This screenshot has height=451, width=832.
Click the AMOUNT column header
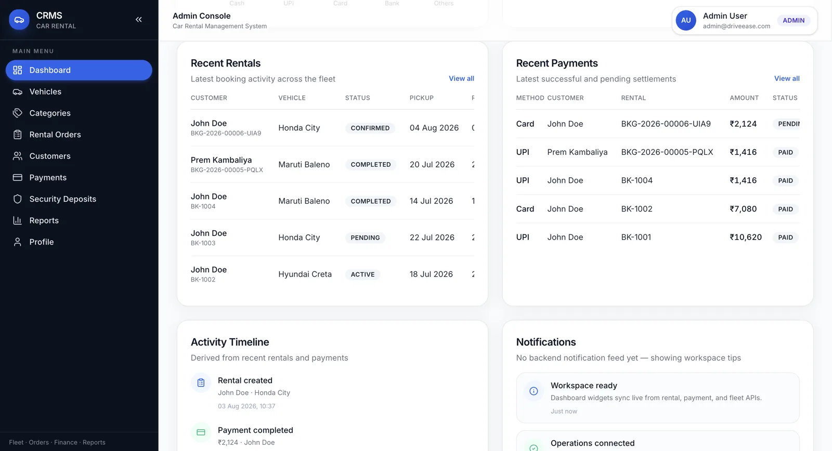pos(744,98)
